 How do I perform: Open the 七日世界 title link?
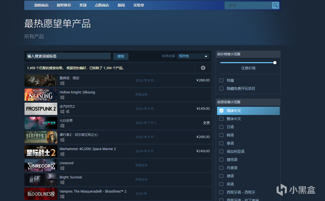(66, 120)
